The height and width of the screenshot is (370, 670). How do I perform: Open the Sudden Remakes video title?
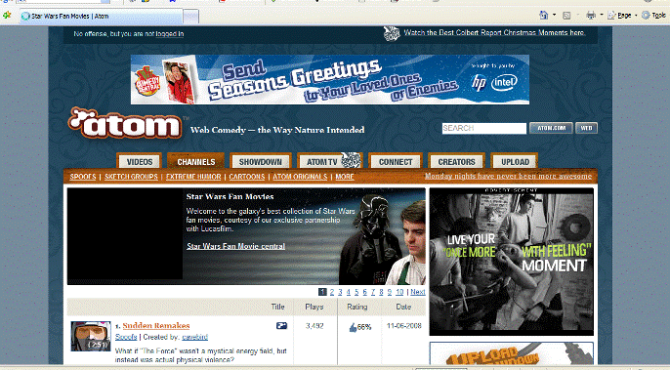[x=156, y=326]
